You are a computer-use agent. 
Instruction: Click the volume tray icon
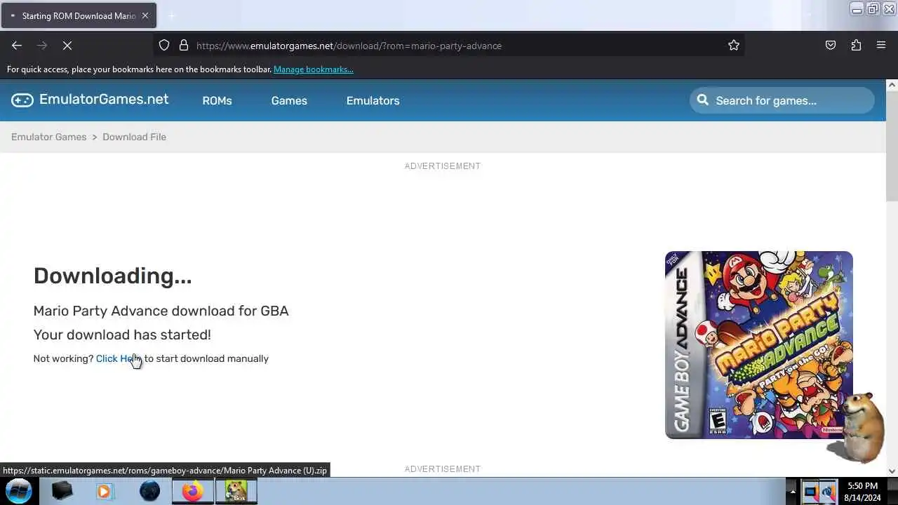(x=828, y=492)
